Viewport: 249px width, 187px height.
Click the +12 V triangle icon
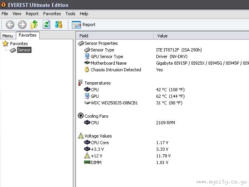[x=87, y=156]
